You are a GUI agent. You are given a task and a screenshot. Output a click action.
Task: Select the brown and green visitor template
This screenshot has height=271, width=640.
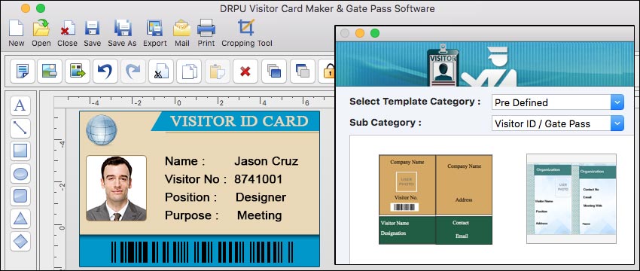coord(435,199)
